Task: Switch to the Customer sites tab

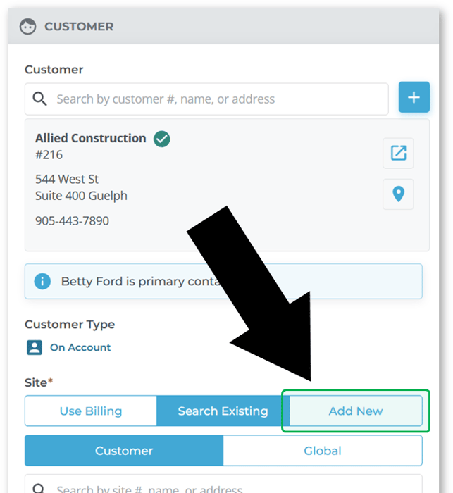Action: [x=124, y=451]
